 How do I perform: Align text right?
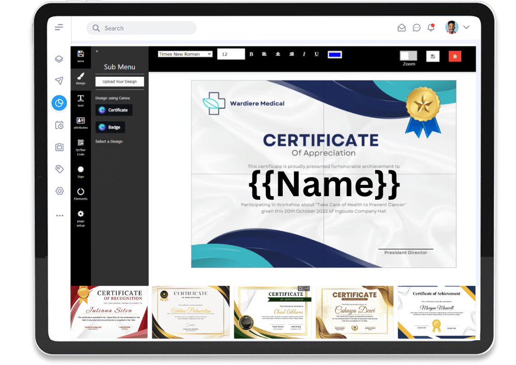coord(292,54)
